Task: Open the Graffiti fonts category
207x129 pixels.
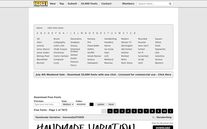Action: click(x=91, y=52)
